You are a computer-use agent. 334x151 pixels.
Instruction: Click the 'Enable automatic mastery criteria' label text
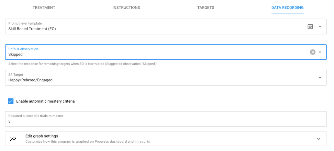(x=45, y=101)
